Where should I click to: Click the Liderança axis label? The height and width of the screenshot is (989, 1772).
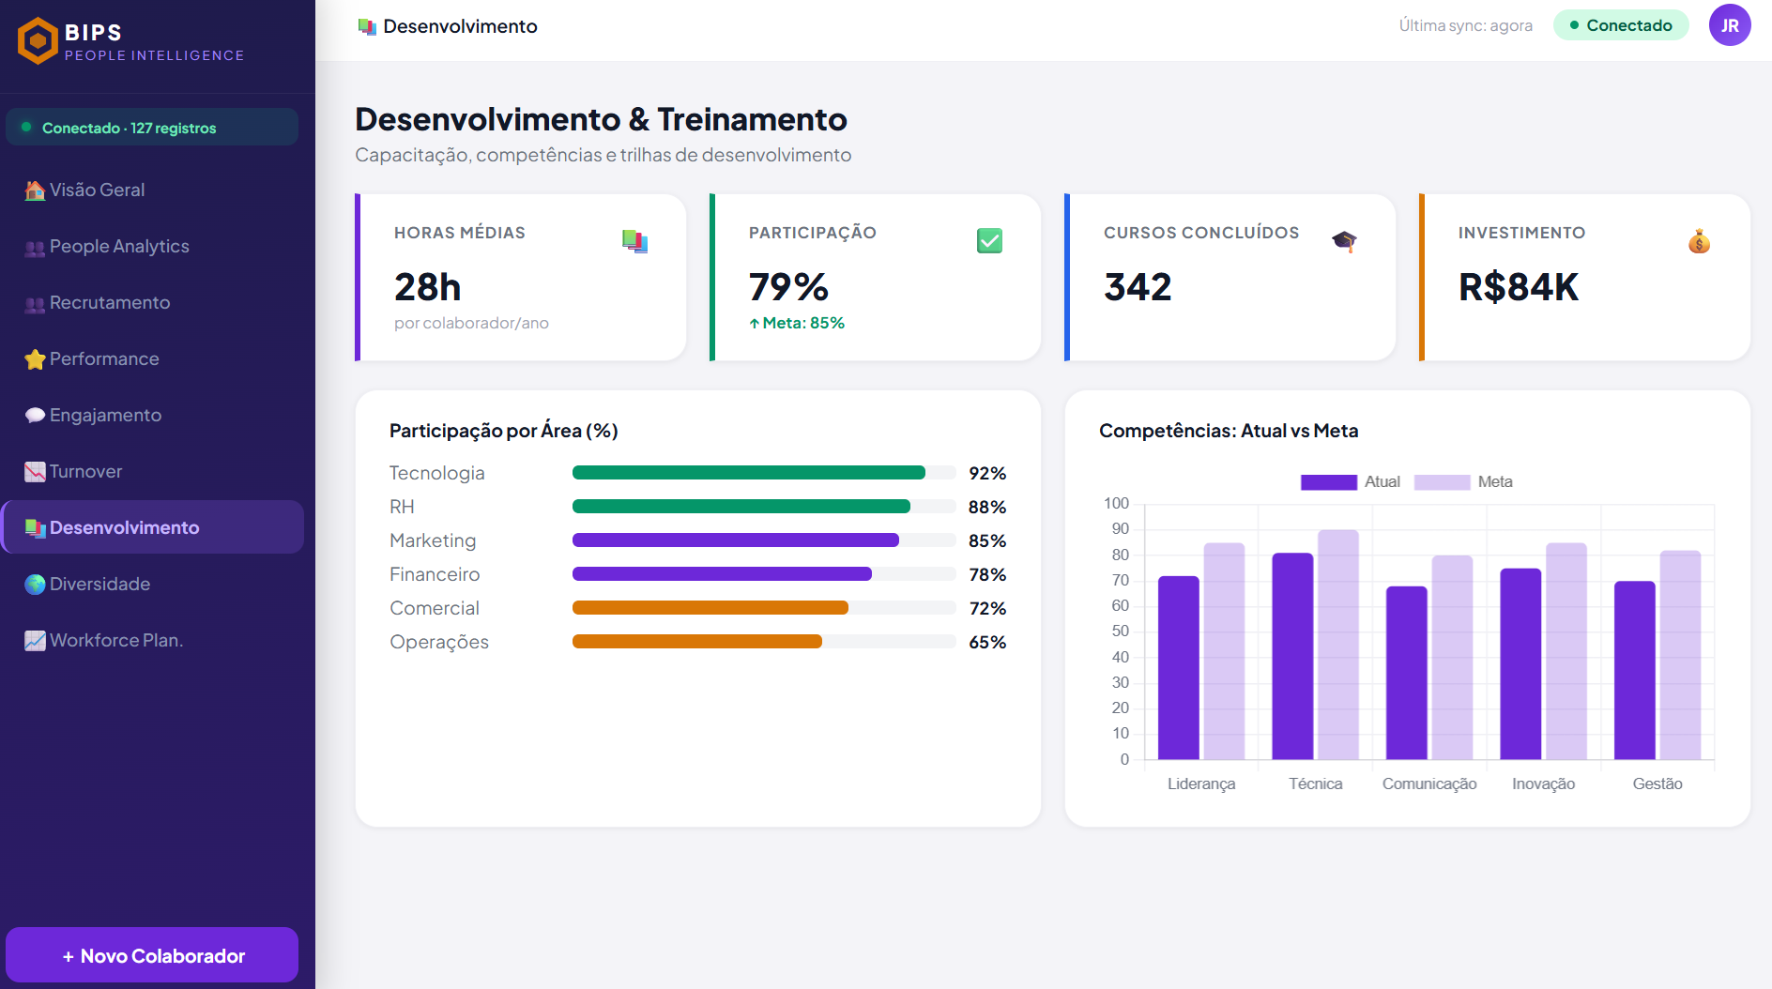[1201, 784]
